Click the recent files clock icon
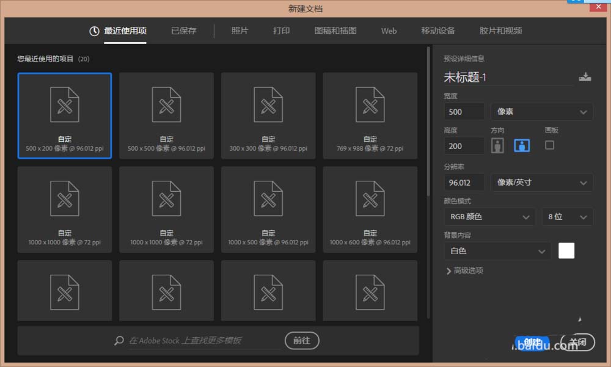 pyautogui.click(x=94, y=31)
